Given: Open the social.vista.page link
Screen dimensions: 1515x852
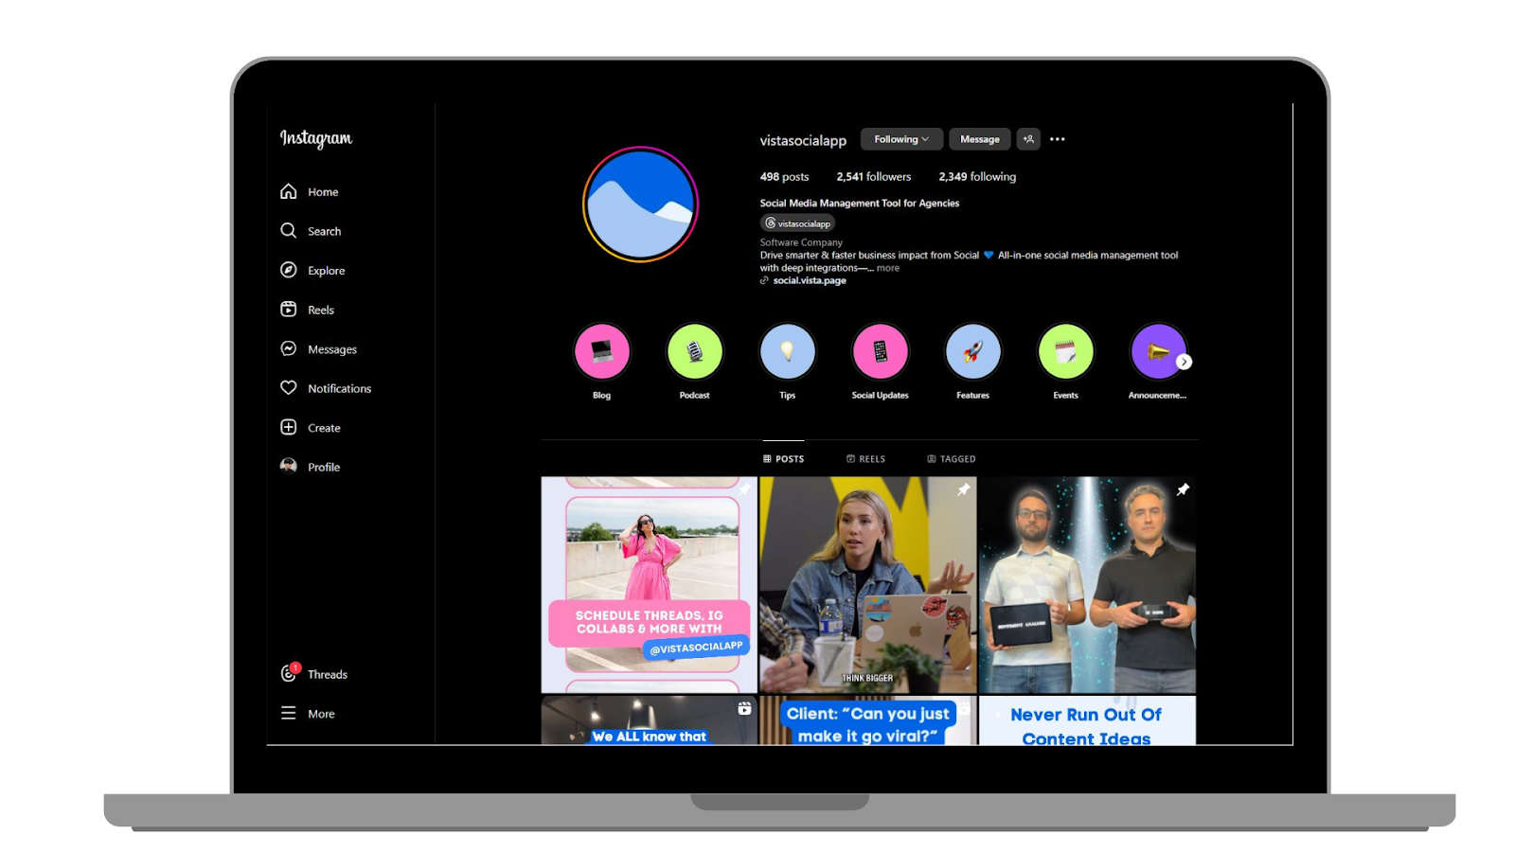Looking at the screenshot, I should click(810, 281).
